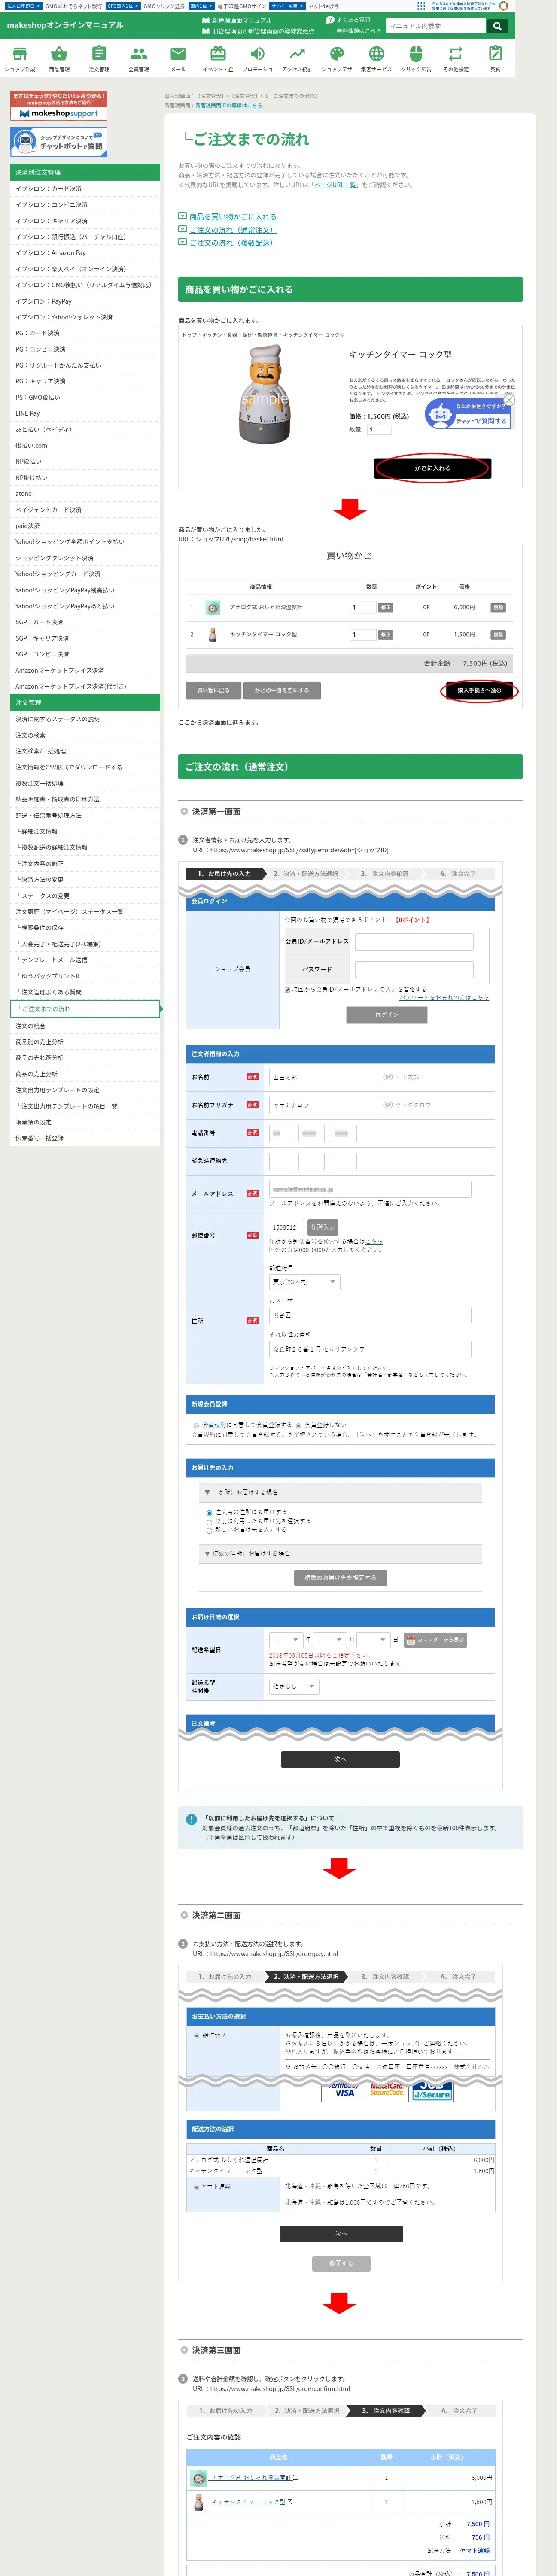Open the チャットボットで質問 sidebar banner
The image size is (557, 2576).
click(59, 142)
